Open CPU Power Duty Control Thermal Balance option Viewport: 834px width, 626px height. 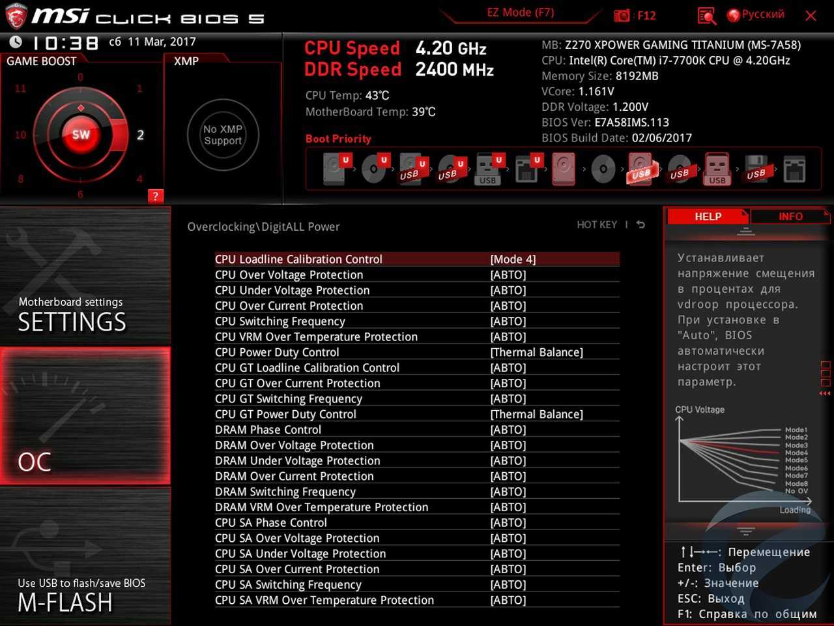(536, 353)
